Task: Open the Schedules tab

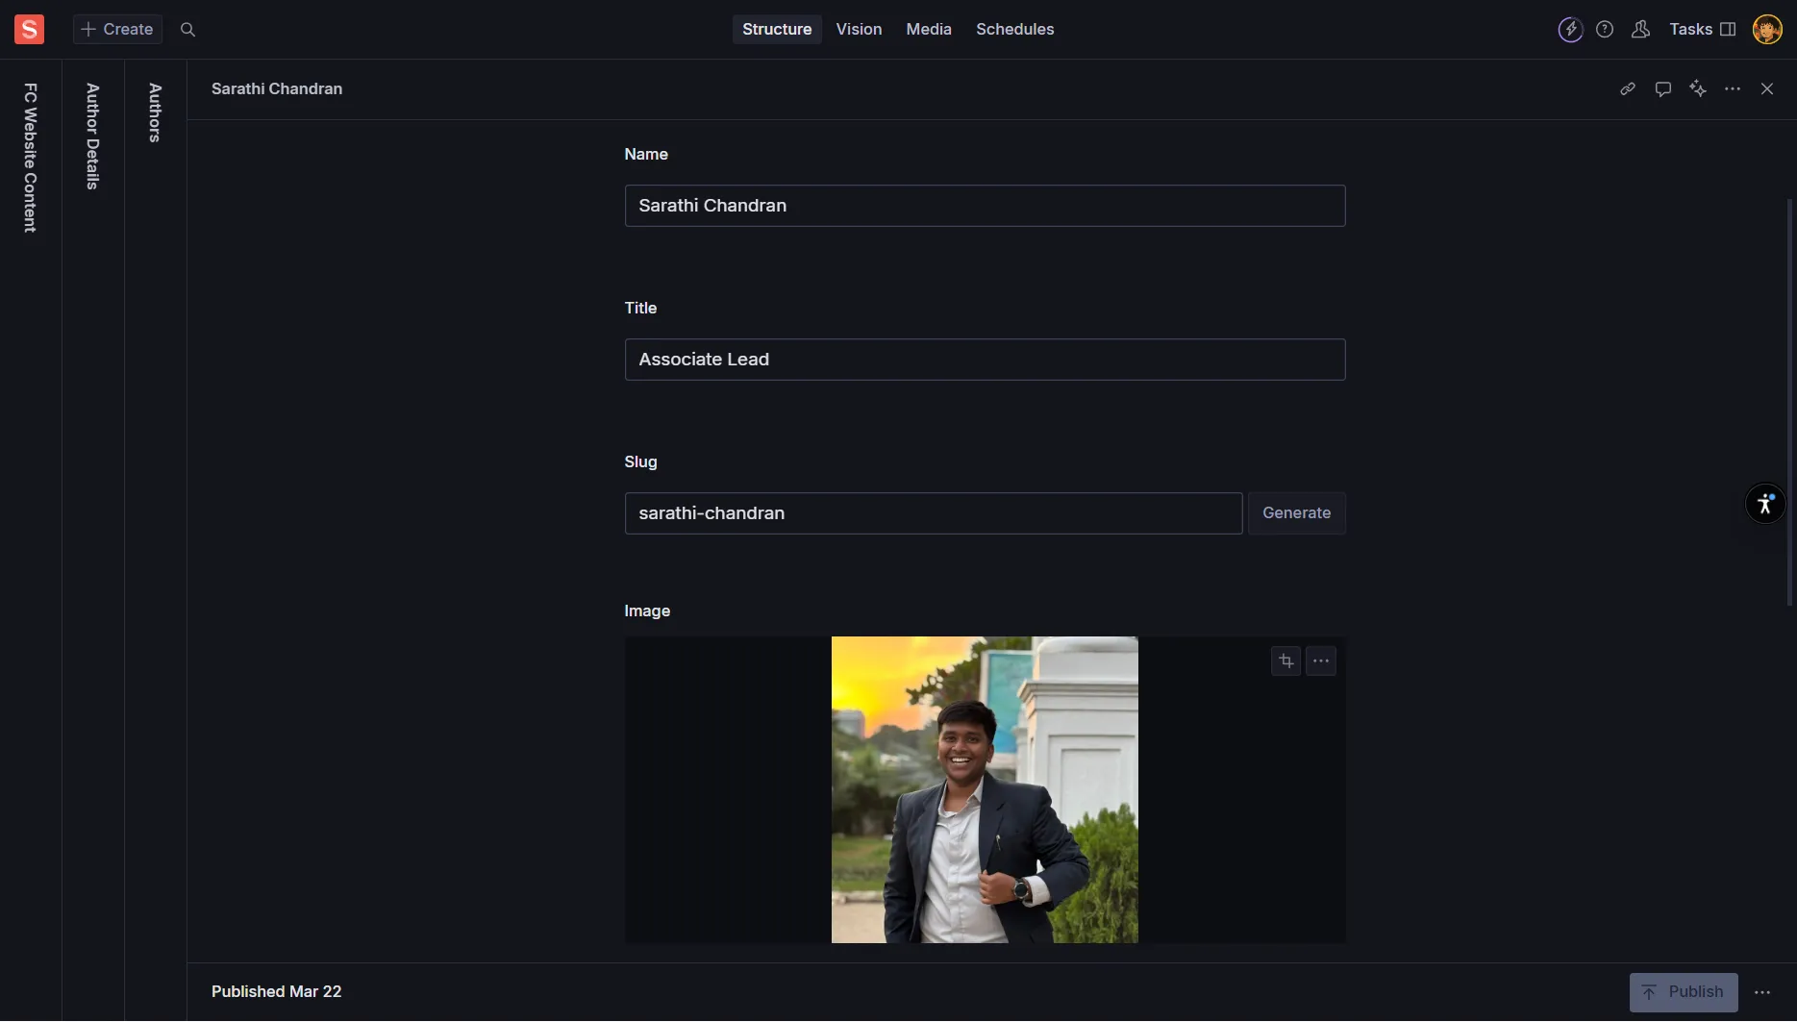Action: pyautogui.click(x=1014, y=30)
